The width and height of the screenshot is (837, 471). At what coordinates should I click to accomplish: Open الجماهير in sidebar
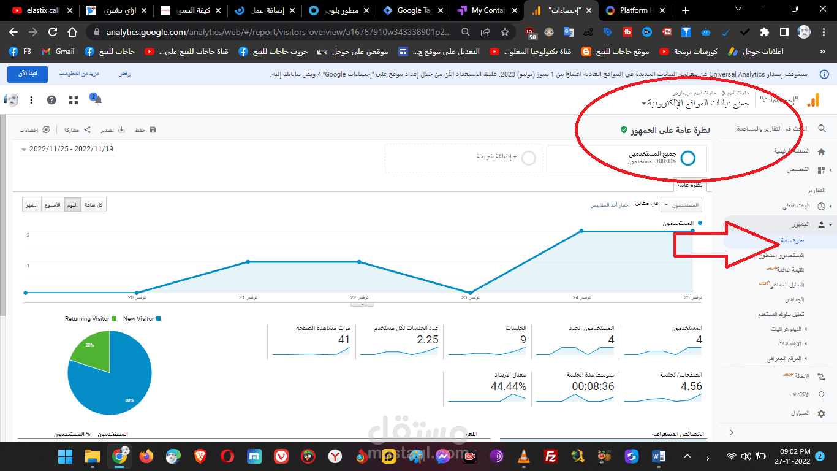click(795, 300)
